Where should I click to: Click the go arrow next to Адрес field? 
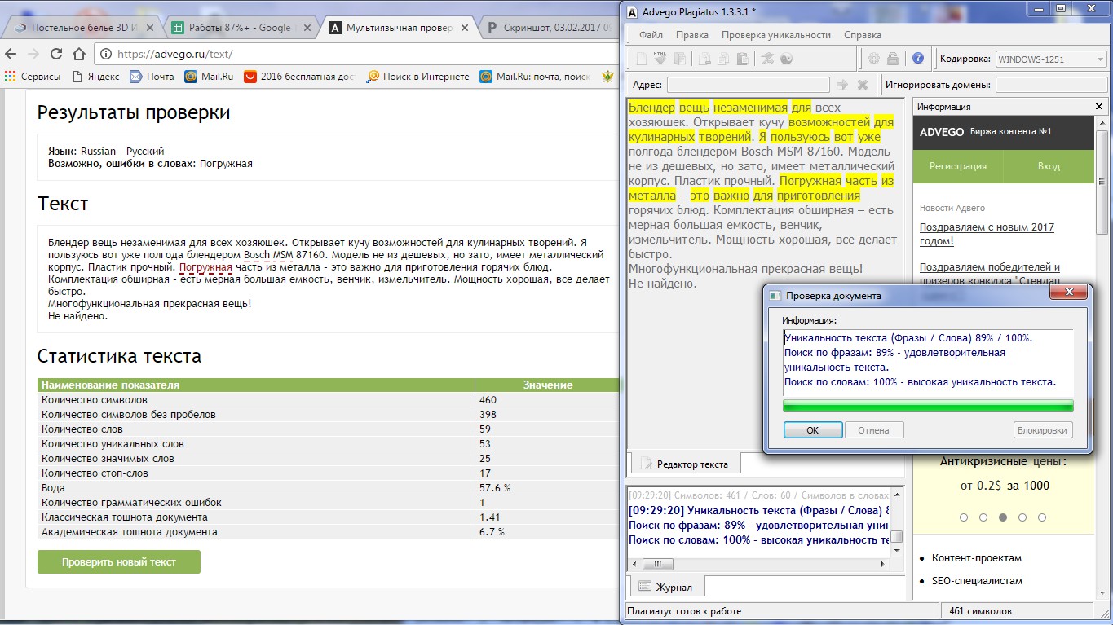pos(842,85)
